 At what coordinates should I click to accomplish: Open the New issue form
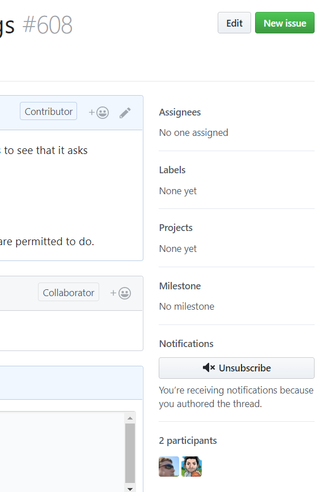click(x=285, y=23)
